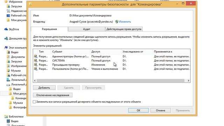
Task: Select Этот компьютер in Explorer tree
Action: pos(17,48)
